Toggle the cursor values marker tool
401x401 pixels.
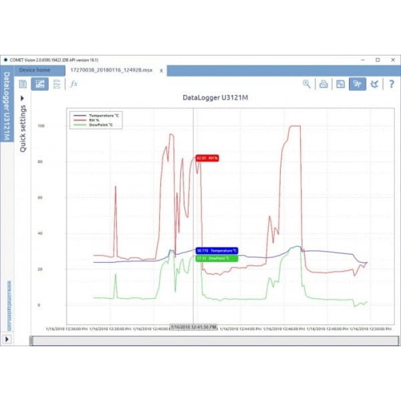[x=358, y=84]
